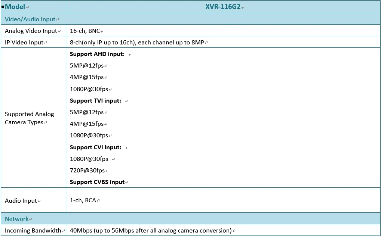381x237 pixels.
Task: Click the 'Support CVBS input' bold line
Action: (97, 182)
